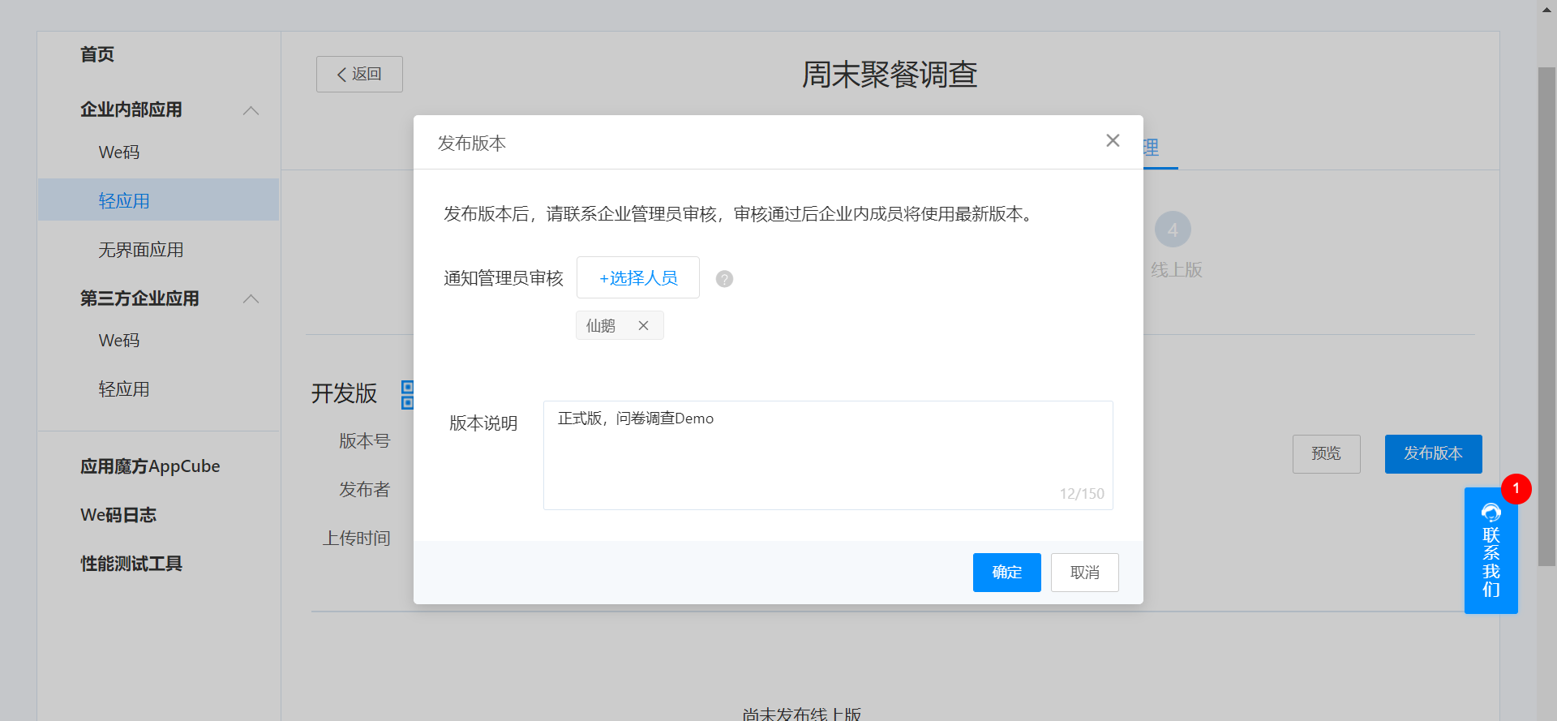Click into the 版本说明 text area

[828, 455]
